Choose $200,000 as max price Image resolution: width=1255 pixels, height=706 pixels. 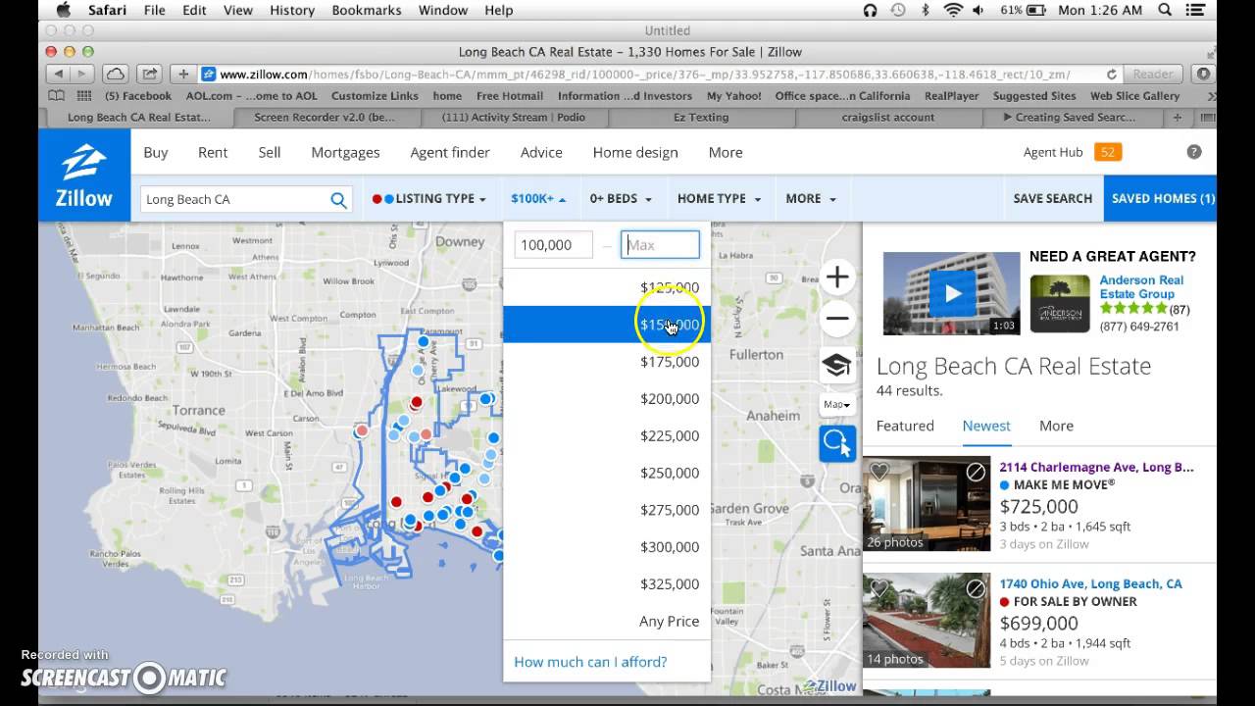coord(607,399)
